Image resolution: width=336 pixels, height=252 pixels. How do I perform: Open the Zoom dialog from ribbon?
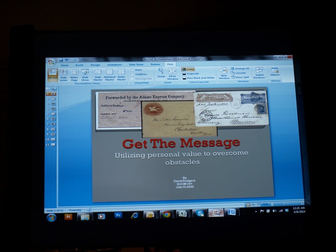click(x=161, y=73)
